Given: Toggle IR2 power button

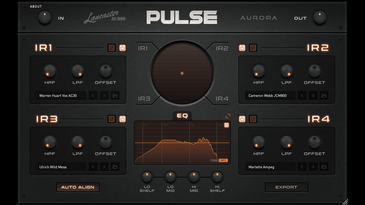Looking at the screenshot, I should point(242,48).
